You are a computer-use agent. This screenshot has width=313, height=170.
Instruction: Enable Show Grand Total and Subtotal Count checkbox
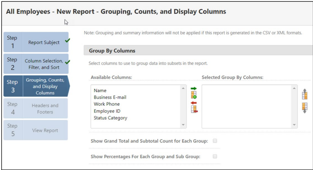[215, 141]
